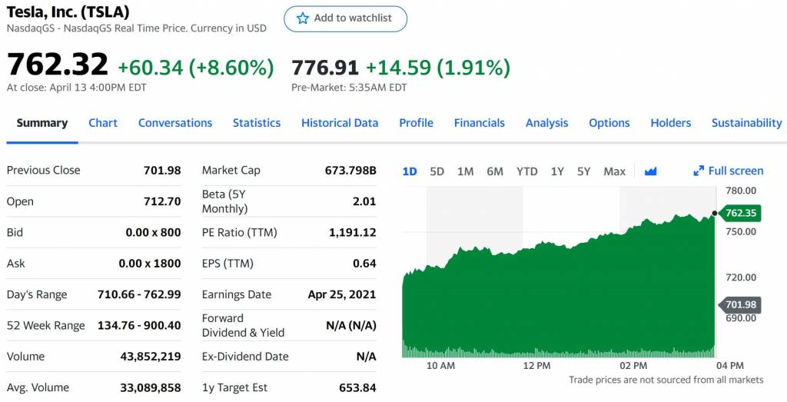The width and height of the screenshot is (787, 402).
Task: Switch to the Conversations tab
Action: [175, 123]
